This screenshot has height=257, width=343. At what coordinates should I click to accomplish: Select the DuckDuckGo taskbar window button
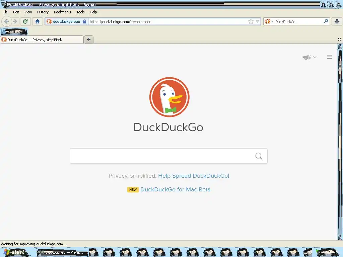[63, 252]
